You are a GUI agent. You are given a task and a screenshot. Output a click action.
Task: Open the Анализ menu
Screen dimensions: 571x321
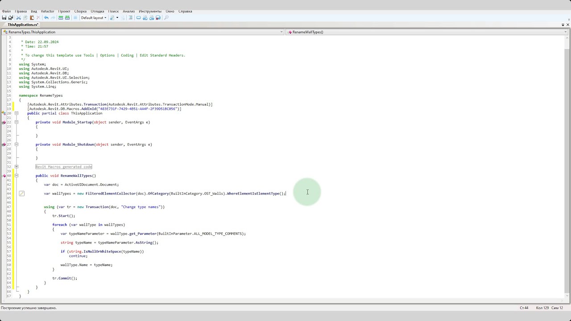click(128, 11)
